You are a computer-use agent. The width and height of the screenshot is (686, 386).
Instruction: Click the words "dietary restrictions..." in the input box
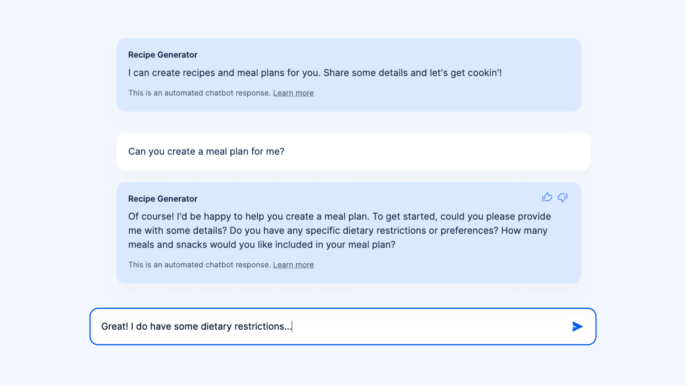pyautogui.click(x=246, y=326)
